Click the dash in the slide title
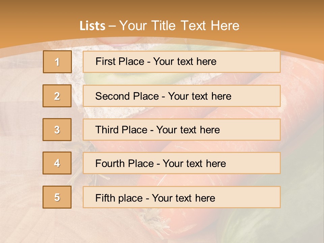 112,26
